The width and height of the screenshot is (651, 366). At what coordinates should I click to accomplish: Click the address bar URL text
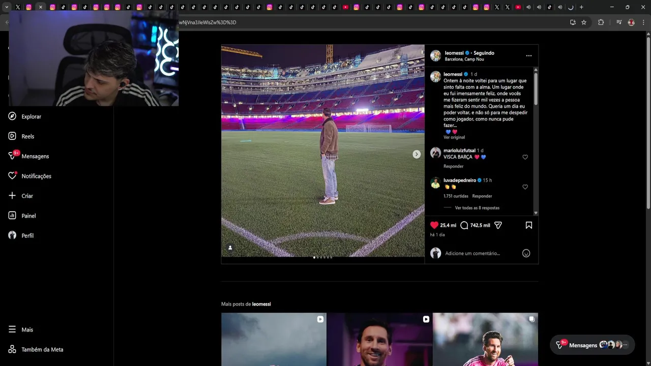(x=208, y=22)
